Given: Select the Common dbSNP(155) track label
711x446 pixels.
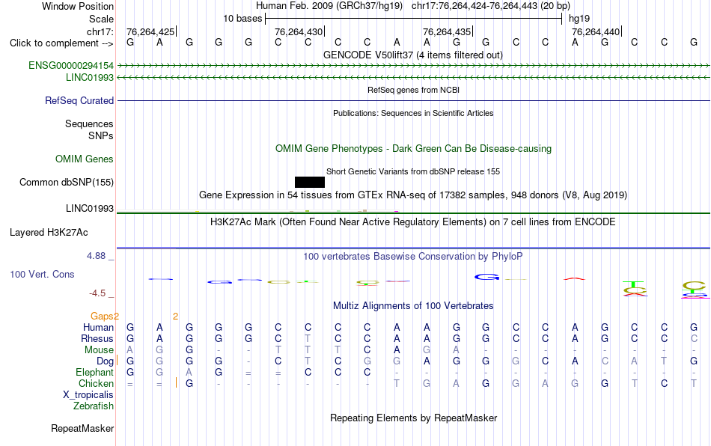Looking at the screenshot, I should (x=67, y=182).
